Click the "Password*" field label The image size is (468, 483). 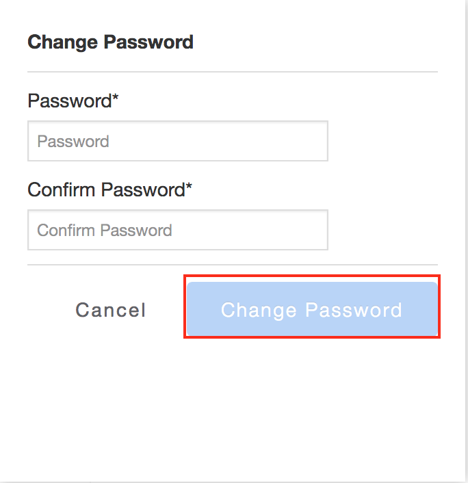point(73,101)
